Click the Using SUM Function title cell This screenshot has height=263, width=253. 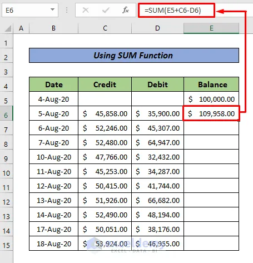(134, 56)
